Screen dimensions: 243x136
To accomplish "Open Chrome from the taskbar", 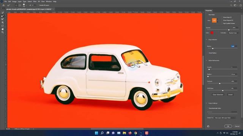I will [x=136, y=133].
